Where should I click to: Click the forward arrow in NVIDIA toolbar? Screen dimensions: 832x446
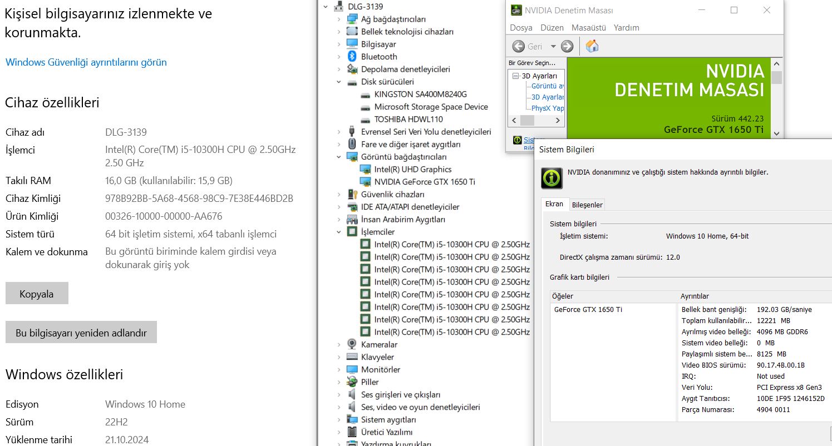pos(567,46)
